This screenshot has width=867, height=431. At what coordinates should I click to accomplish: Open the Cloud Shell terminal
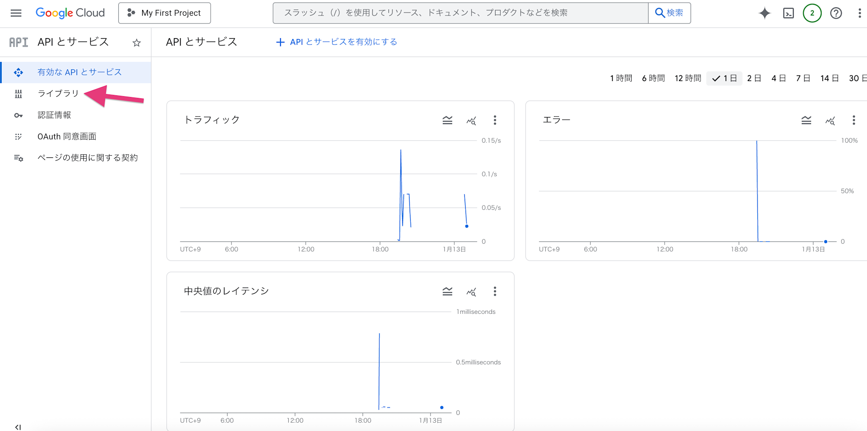(x=789, y=13)
